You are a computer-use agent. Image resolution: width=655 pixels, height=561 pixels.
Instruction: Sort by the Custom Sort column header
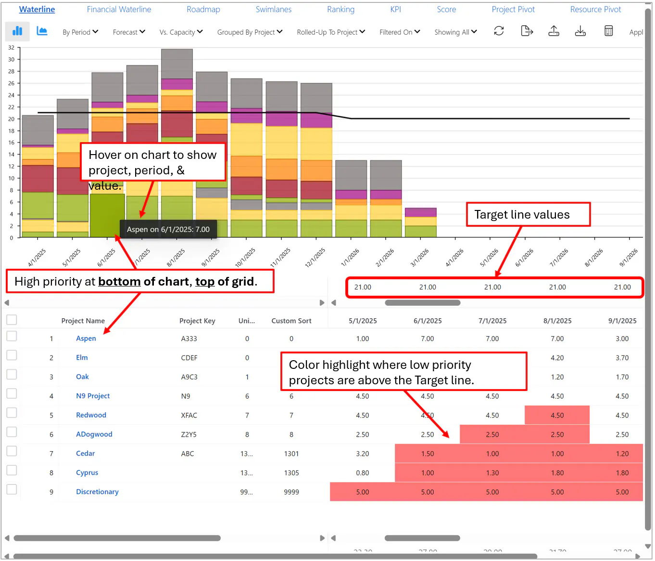coord(291,321)
